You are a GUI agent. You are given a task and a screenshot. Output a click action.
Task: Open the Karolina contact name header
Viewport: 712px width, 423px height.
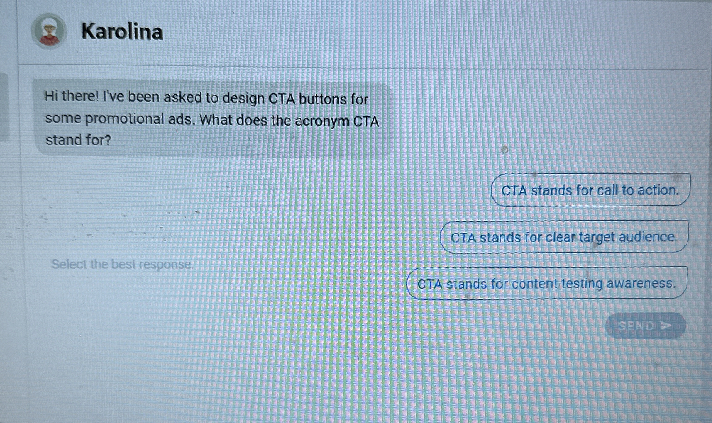tap(122, 32)
